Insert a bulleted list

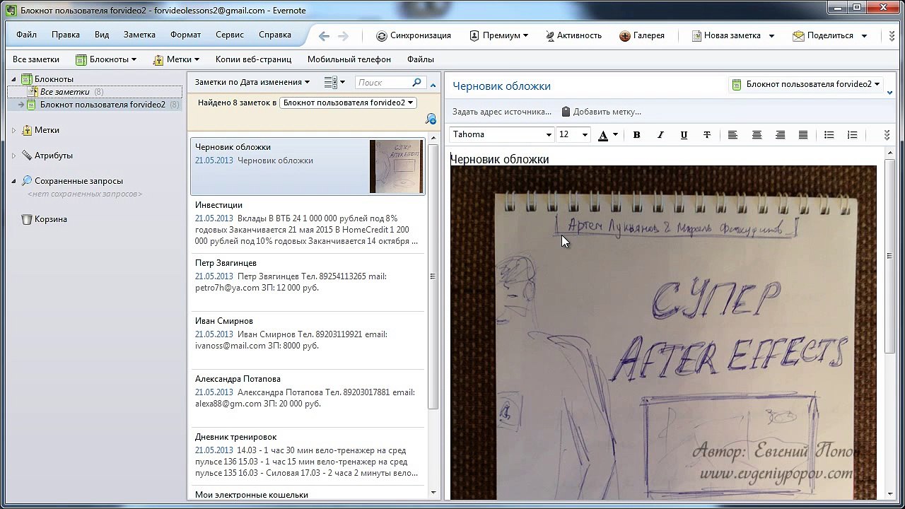pyautogui.click(x=829, y=135)
